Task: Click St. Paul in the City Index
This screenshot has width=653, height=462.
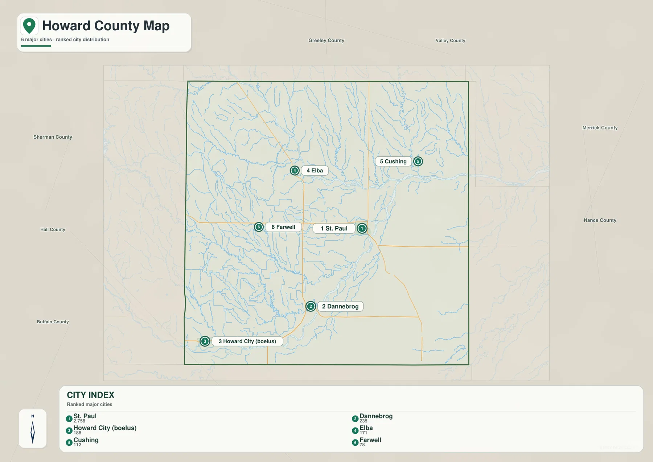Action: [x=85, y=416]
